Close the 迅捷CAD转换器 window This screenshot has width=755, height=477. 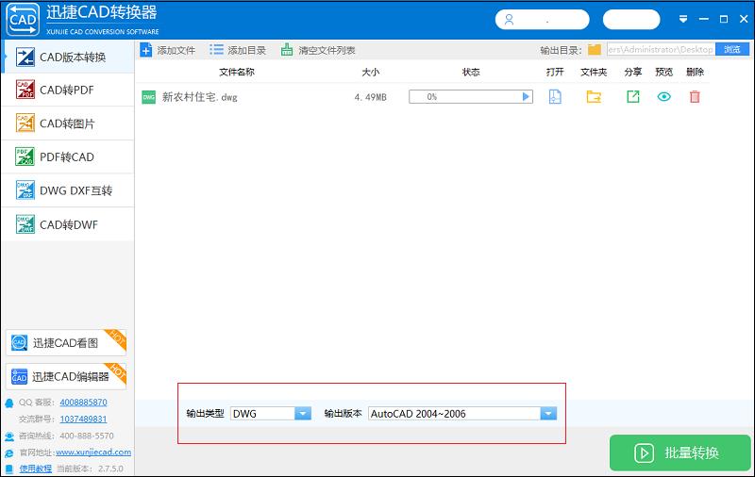click(744, 19)
